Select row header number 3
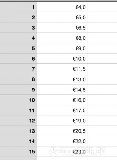Screen dimensions: 117x160 [18, 27]
